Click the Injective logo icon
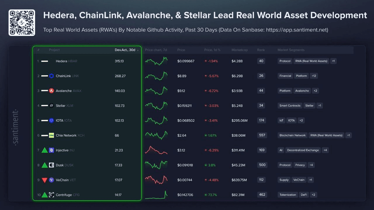This screenshot has width=374, height=210. click(51, 150)
